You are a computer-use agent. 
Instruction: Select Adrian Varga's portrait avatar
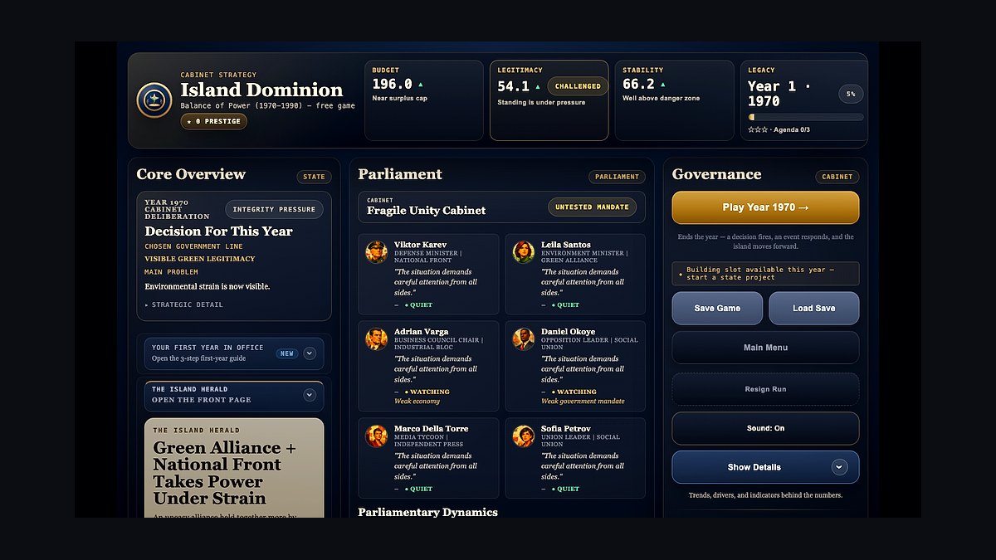point(377,338)
